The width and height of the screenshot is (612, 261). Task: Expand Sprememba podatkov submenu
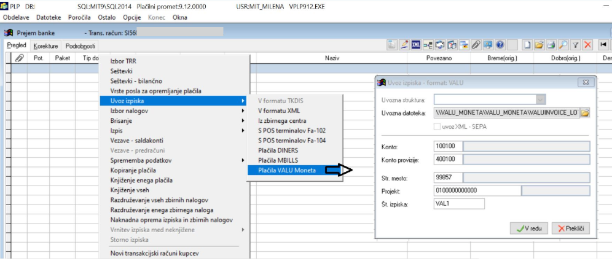(174, 160)
